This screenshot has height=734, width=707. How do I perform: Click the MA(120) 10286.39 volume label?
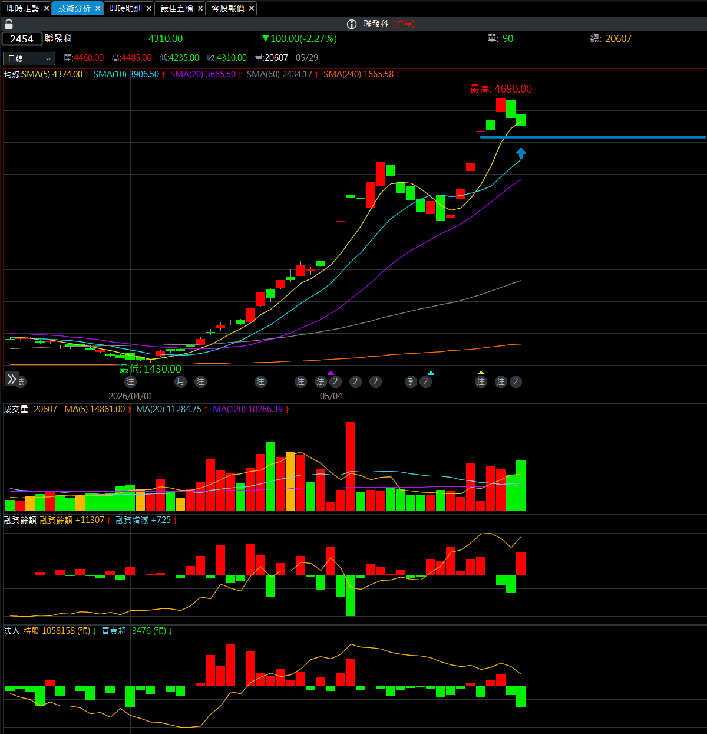(247, 409)
